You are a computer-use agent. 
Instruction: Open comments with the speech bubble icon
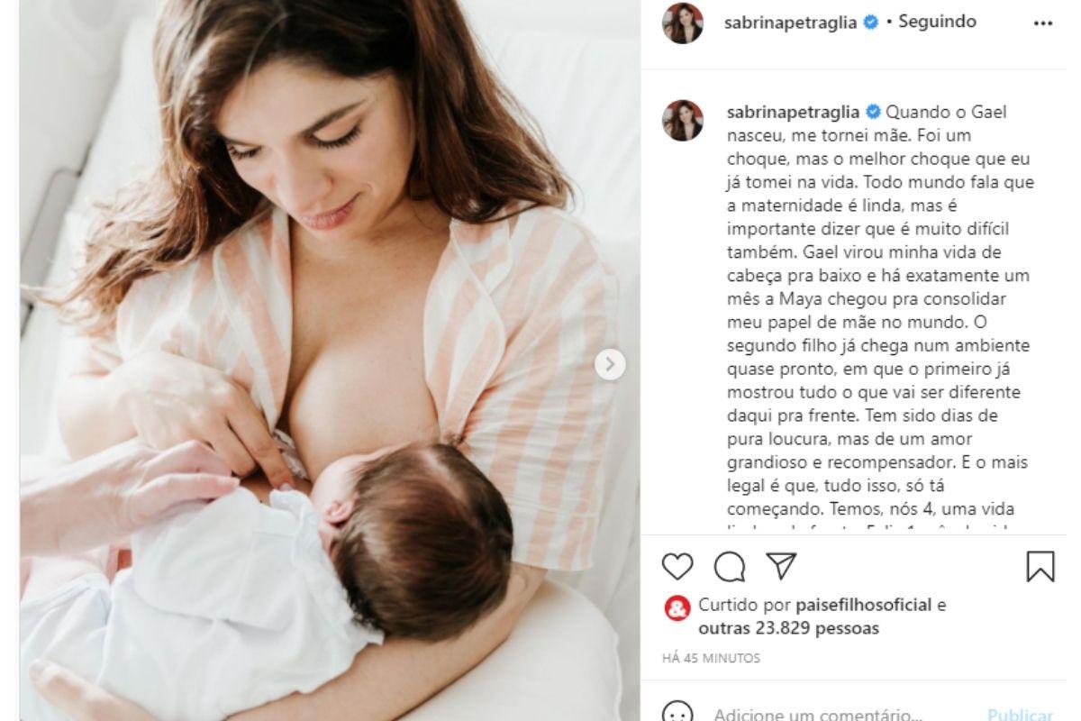coord(728,566)
